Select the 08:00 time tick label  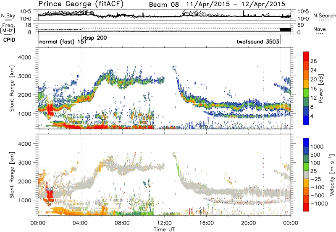pyautogui.click(x=122, y=223)
